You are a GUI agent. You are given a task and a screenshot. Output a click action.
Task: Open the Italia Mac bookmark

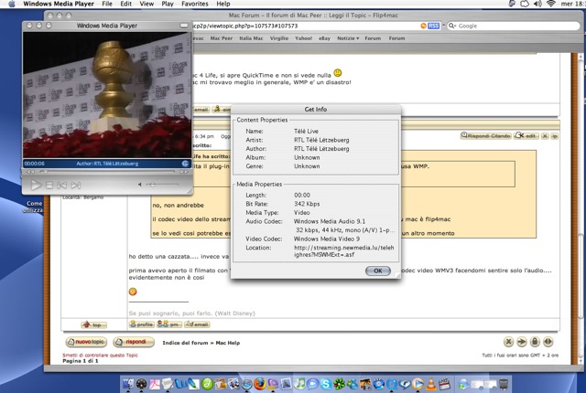(x=251, y=38)
